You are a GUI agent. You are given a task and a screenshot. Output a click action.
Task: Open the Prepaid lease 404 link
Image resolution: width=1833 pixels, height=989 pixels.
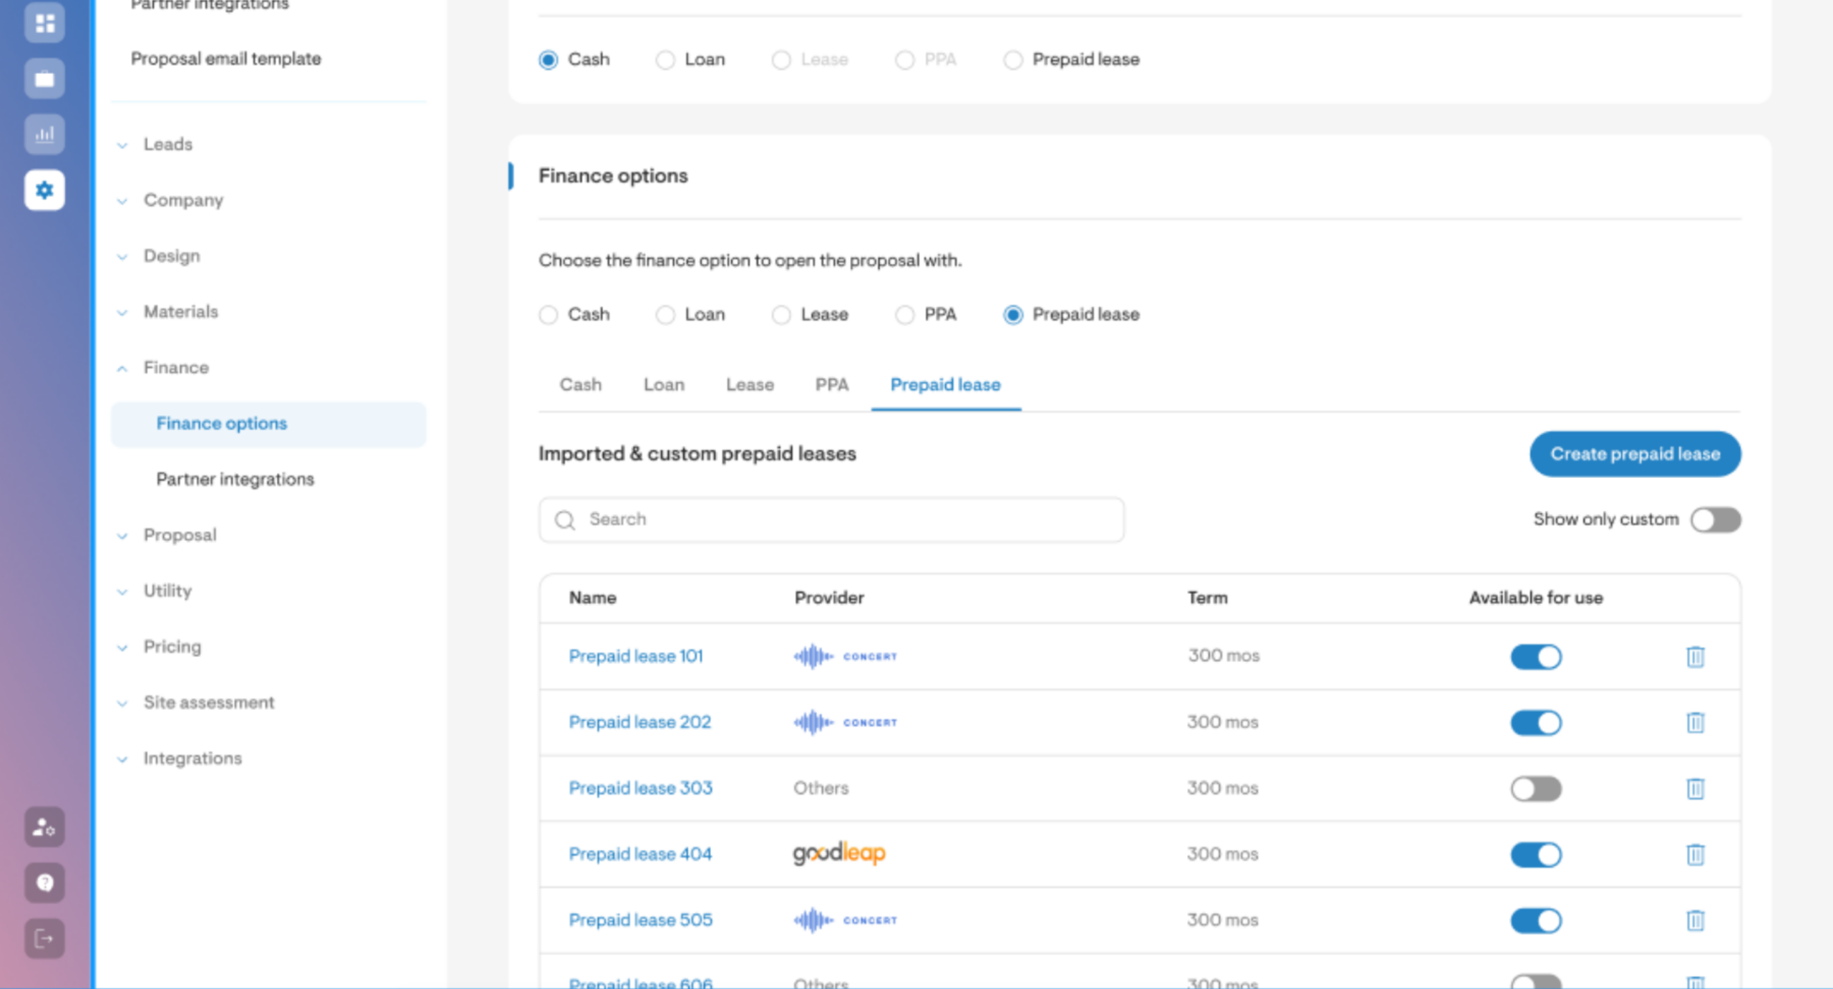point(640,854)
